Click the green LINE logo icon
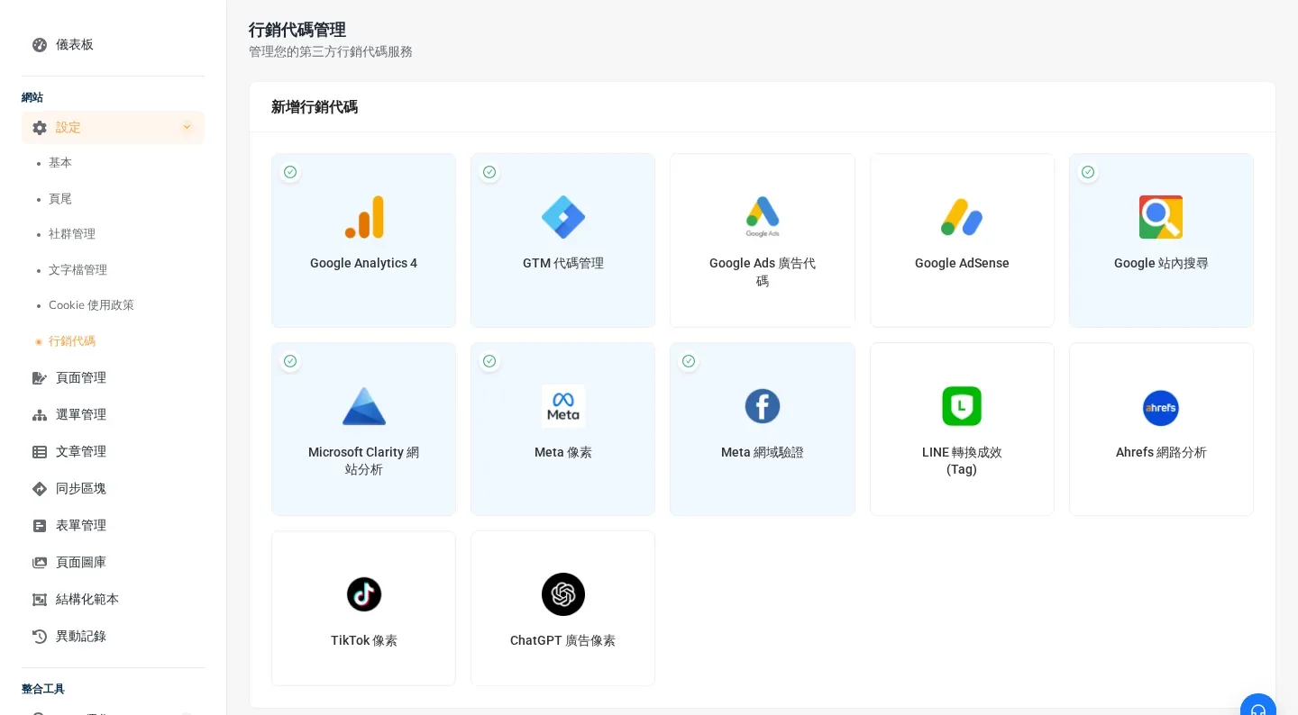This screenshot has height=715, width=1298. [962, 406]
